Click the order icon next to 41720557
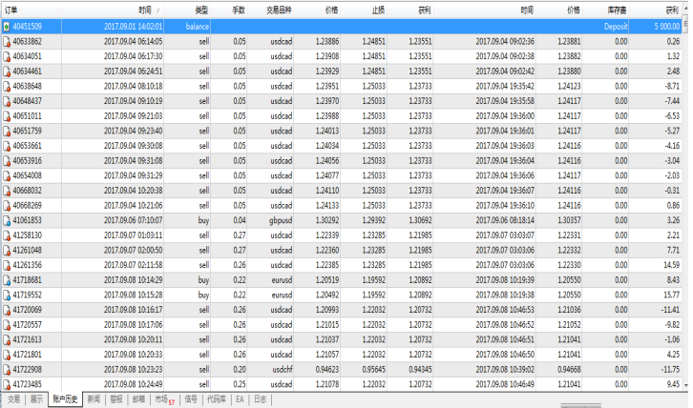 7,325
